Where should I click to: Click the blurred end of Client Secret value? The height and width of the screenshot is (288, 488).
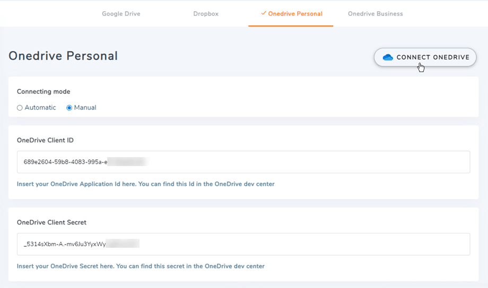[x=123, y=244]
